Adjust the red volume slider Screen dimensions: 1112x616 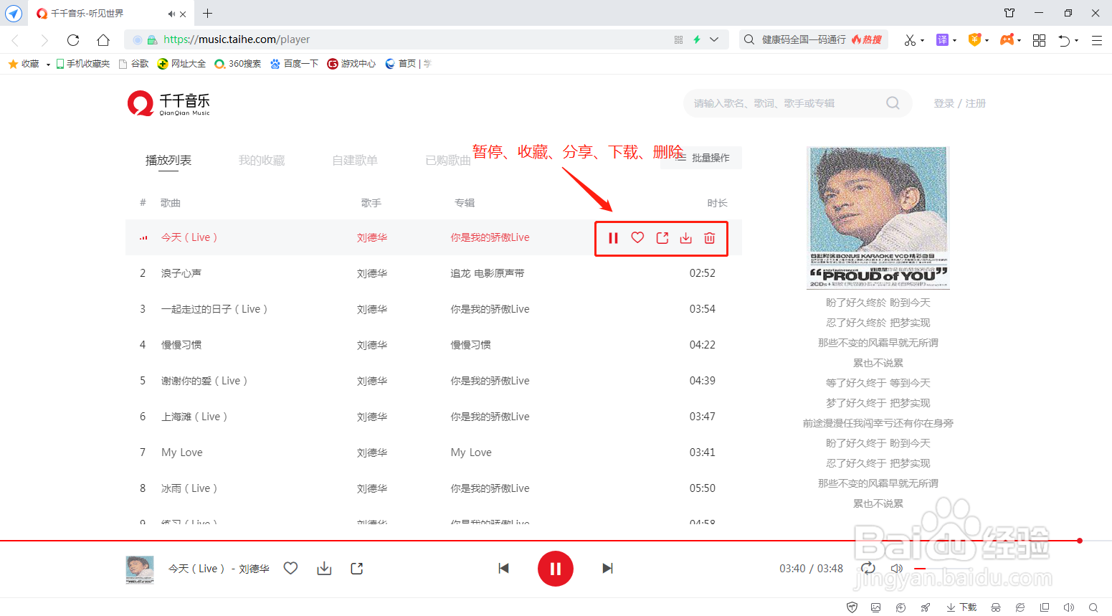pyautogui.click(x=921, y=569)
